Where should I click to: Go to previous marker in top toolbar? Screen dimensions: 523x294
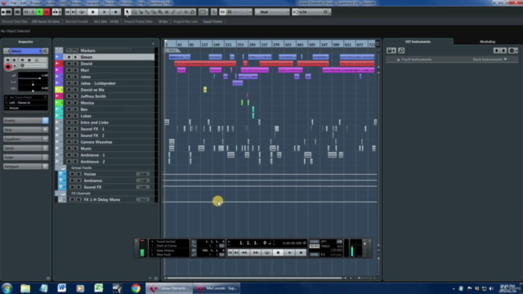click(68, 12)
